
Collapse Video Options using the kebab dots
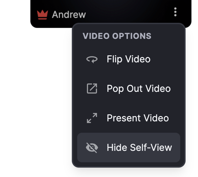(x=175, y=12)
